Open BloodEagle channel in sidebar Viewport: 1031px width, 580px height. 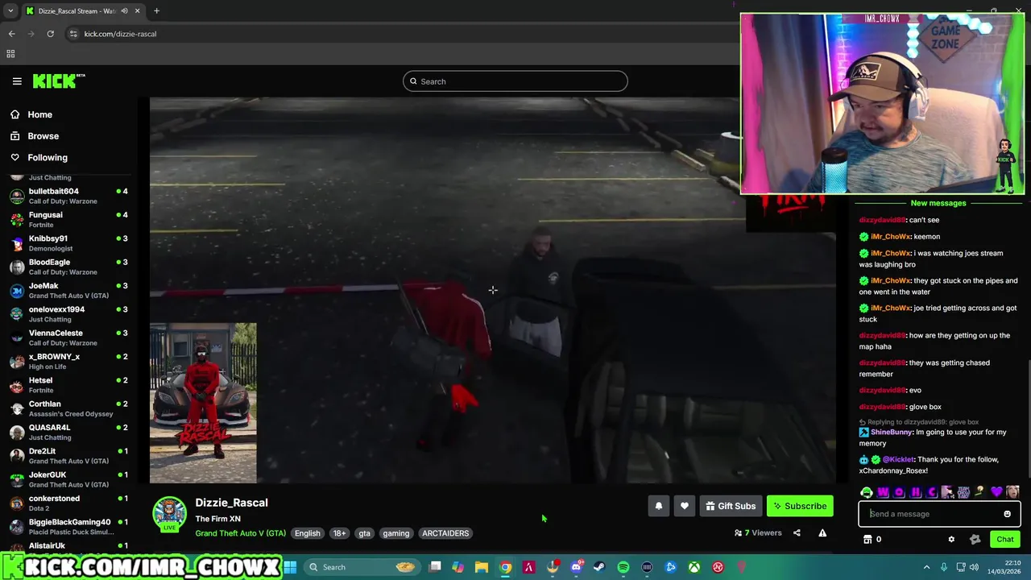click(x=68, y=267)
